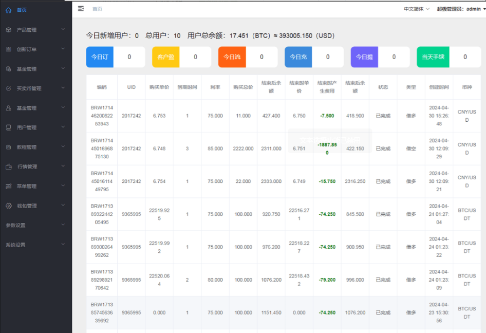Click the 购买总价 column header

(x=244, y=87)
